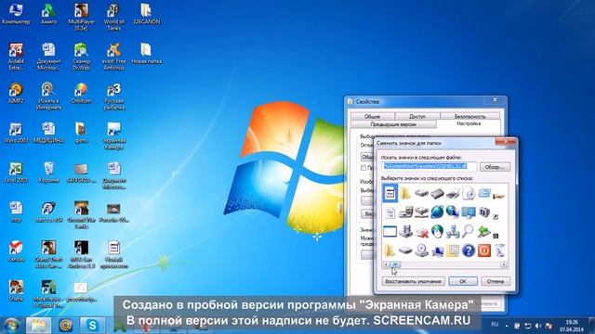Viewport: 595px width, 334px height.
Task: Close the Сменить значок dialog
Action: (x=506, y=142)
